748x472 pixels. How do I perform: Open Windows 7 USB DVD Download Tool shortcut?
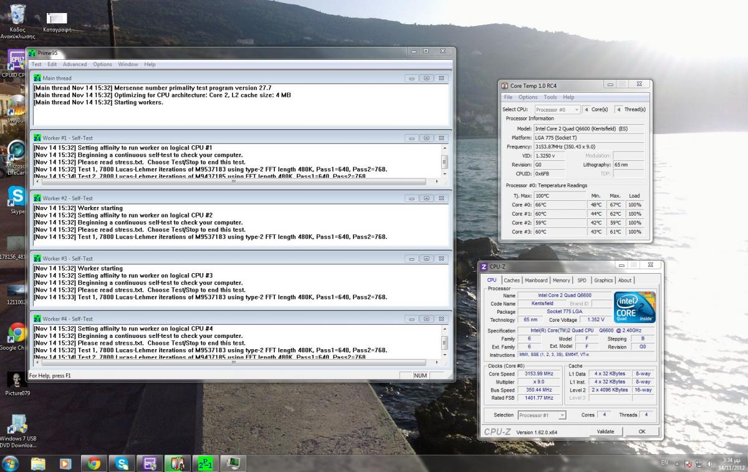click(x=17, y=424)
